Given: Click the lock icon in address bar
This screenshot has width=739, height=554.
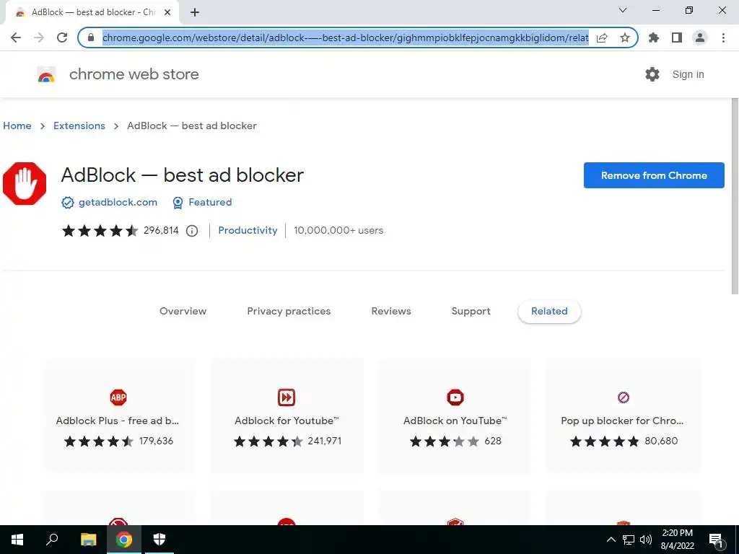Looking at the screenshot, I should click(91, 38).
